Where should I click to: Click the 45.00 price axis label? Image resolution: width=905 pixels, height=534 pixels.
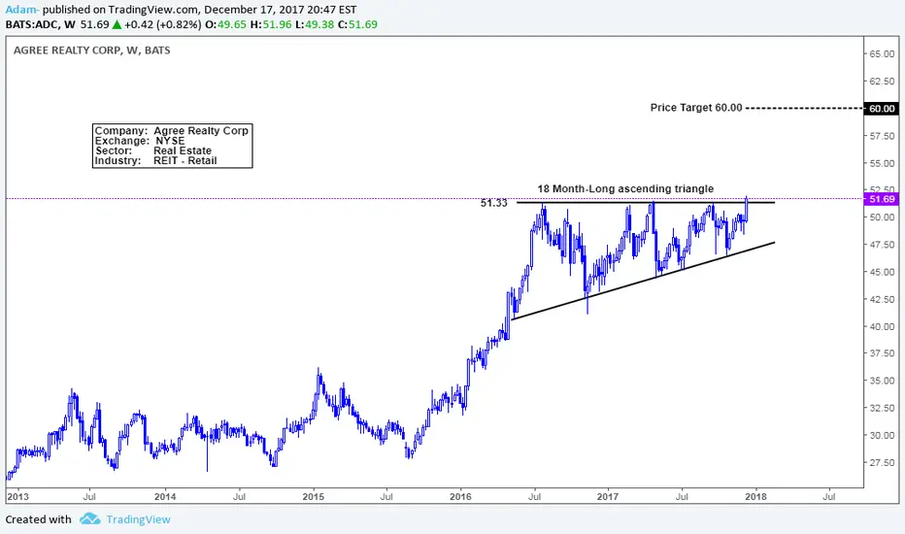882,271
